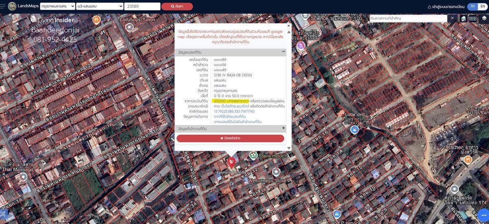The height and width of the screenshot is (224, 489).
Task: Expand the ข้อมูลสำนักงานที่ดิน section
Action: [x=283, y=128]
